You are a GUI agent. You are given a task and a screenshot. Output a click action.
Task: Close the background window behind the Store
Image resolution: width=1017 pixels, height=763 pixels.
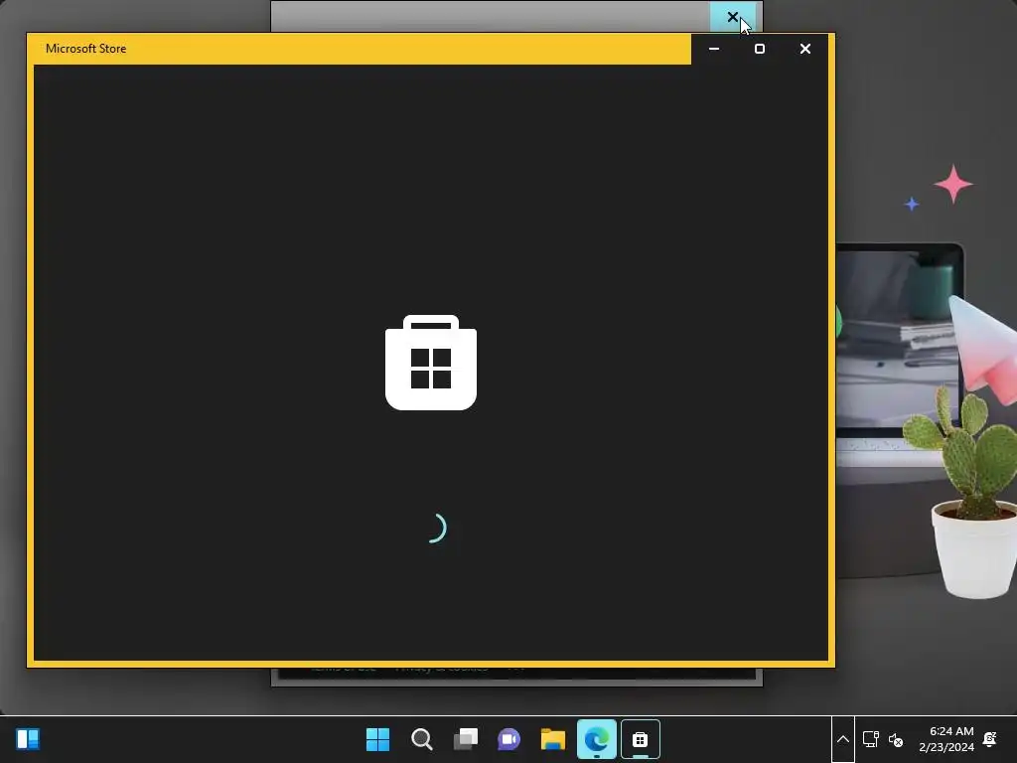click(x=733, y=17)
